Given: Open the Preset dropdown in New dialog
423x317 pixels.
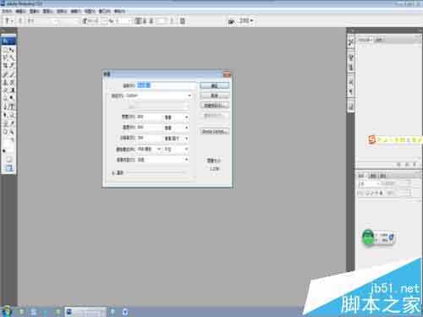Looking at the screenshot, I should (x=159, y=96).
